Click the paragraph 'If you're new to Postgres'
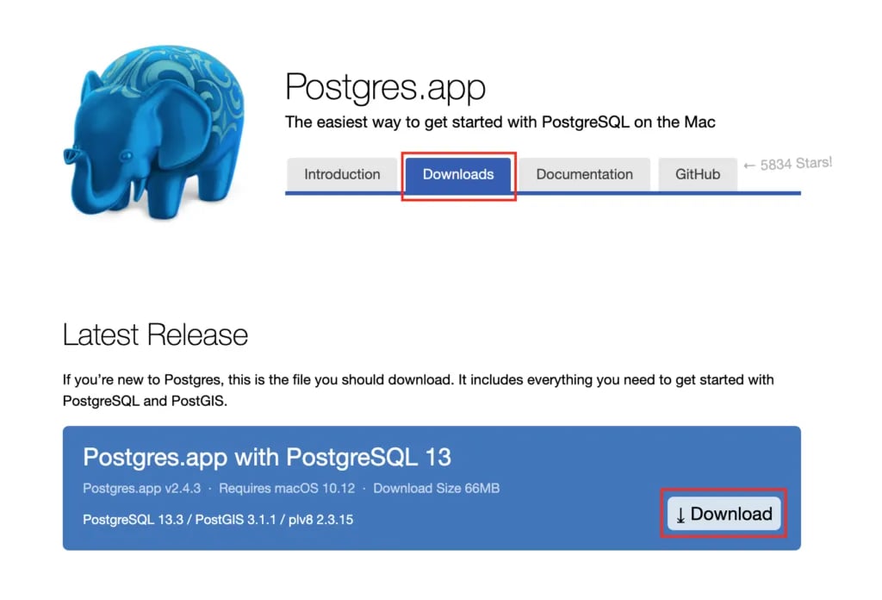Screen dimensions: 882x600 [419, 390]
